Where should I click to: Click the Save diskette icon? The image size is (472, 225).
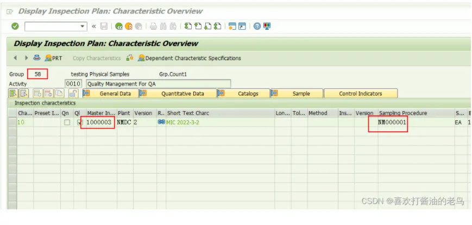(104, 27)
